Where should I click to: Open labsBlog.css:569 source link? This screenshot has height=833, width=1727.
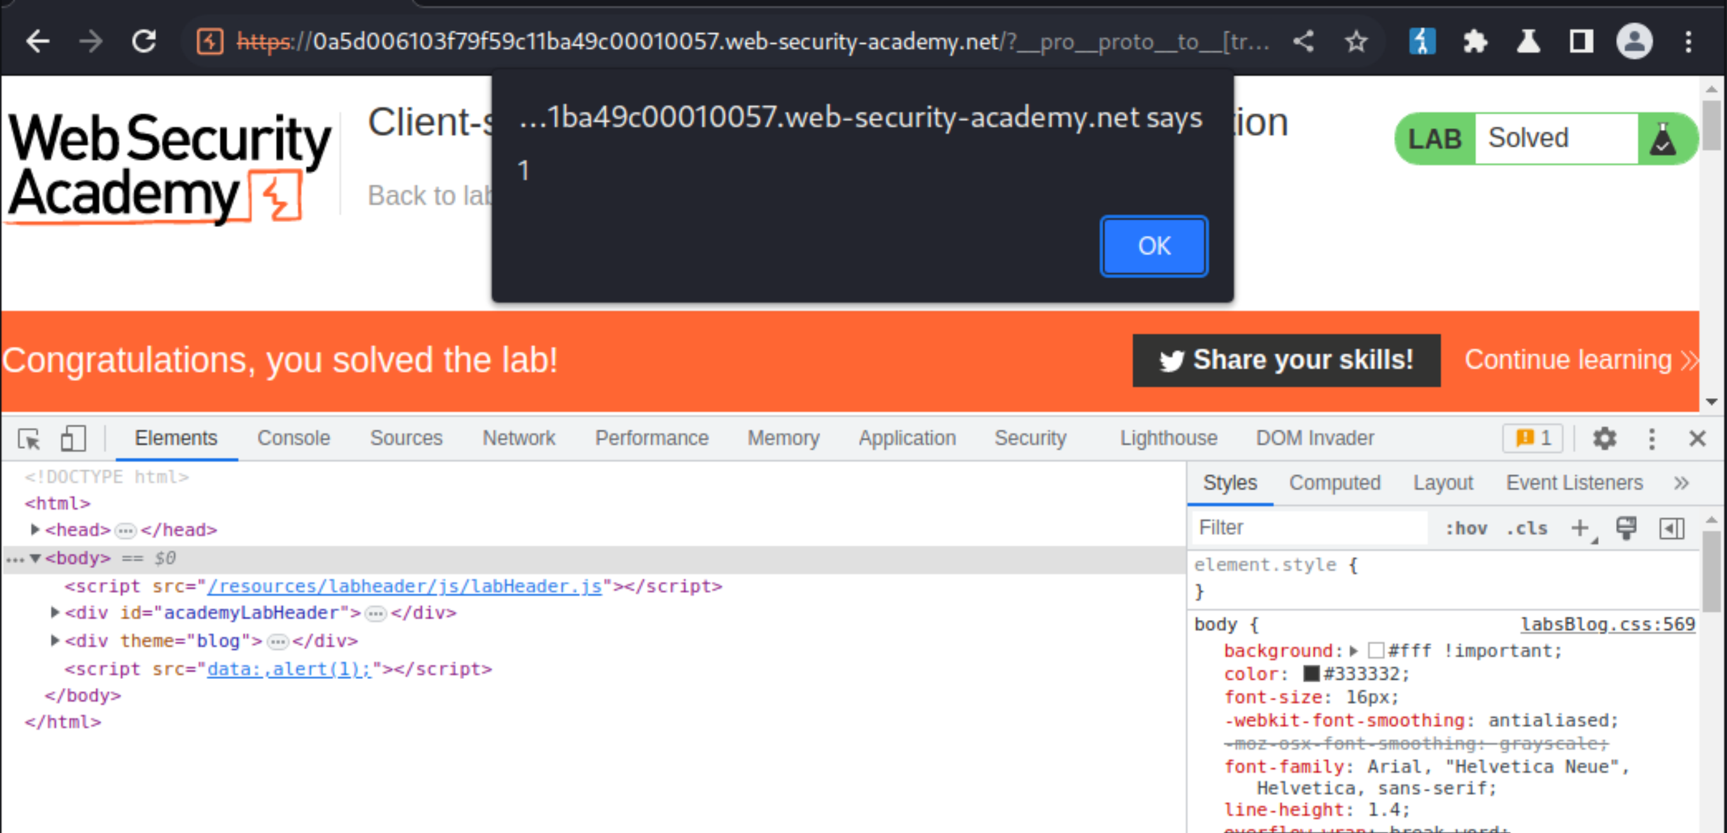tap(1608, 624)
